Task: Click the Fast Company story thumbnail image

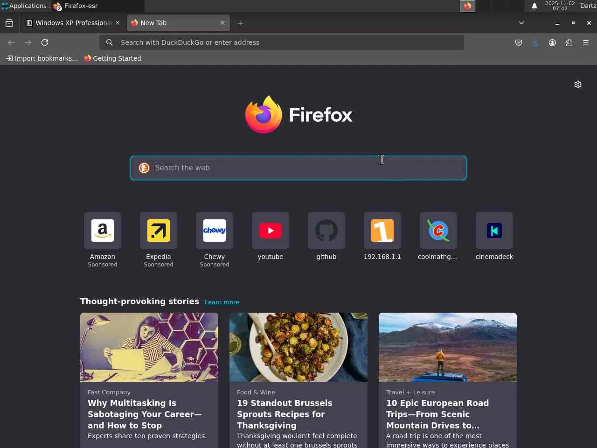Action: tap(149, 347)
